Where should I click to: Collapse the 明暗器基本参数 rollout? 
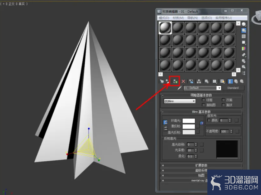[201, 95]
